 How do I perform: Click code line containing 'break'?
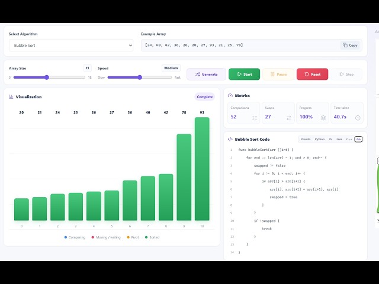(267, 229)
